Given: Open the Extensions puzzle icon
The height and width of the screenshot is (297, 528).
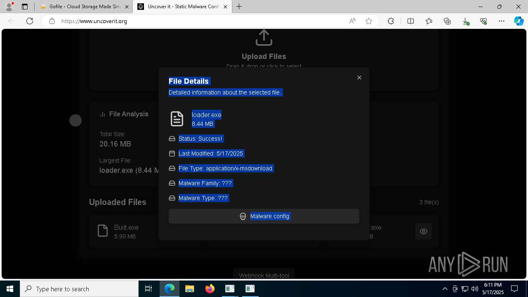Looking at the screenshot, I should (x=391, y=21).
